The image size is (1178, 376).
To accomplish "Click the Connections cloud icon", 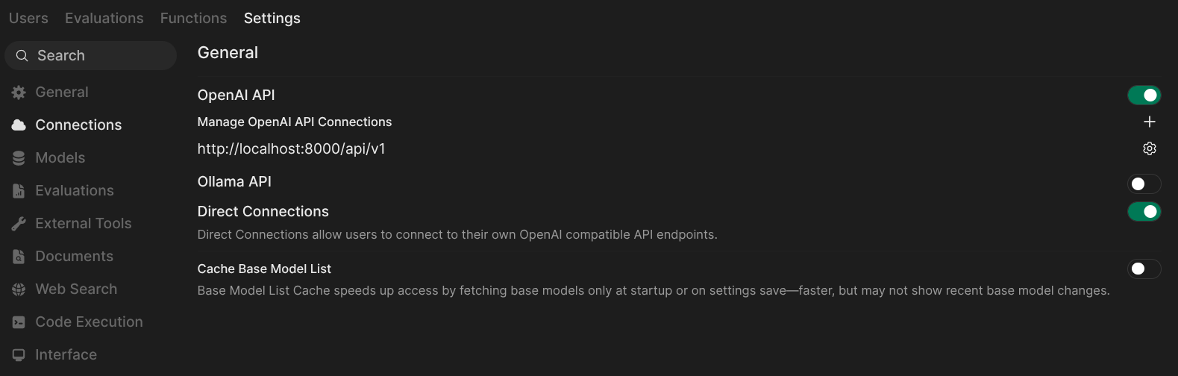I will pyautogui.click(x=19, y=125).
